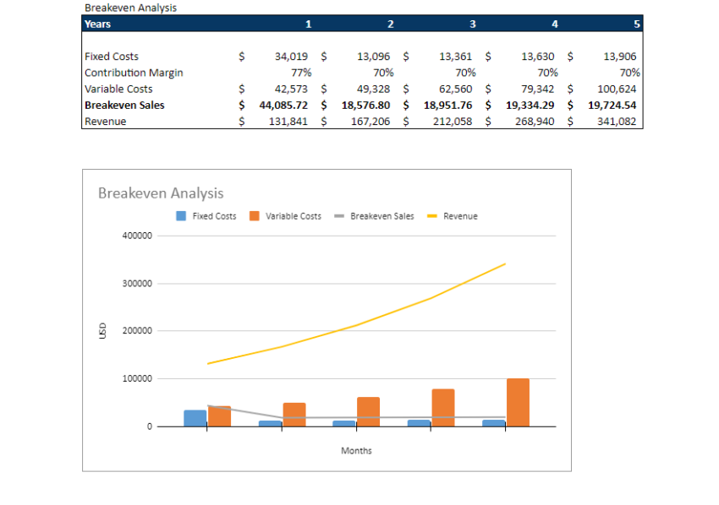Click the 400000 axis value label
Image resolution: width=719 pixels, height=505 pixels.
139,235
